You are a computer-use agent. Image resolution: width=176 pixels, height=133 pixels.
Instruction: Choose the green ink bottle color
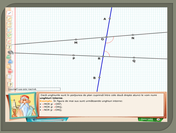click(x=10, y=57)
